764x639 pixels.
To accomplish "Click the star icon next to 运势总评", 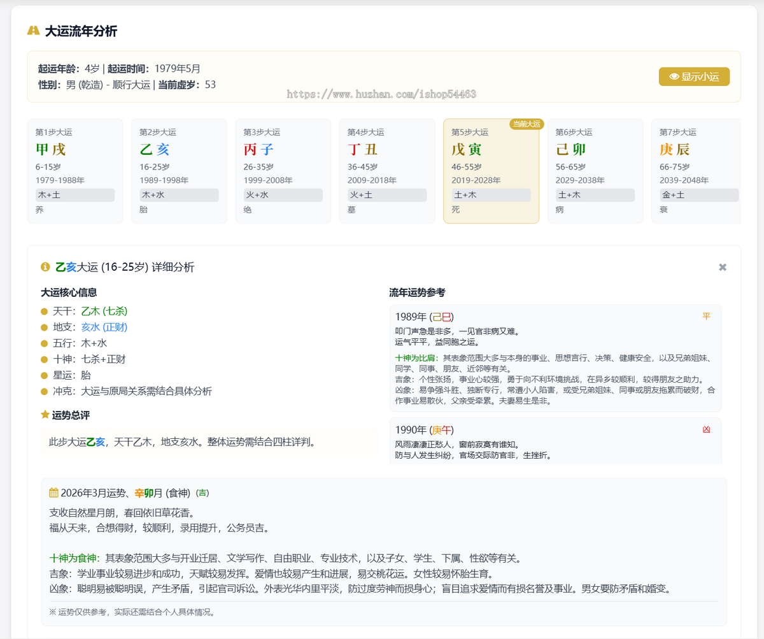I will click(x=45, y=415).
